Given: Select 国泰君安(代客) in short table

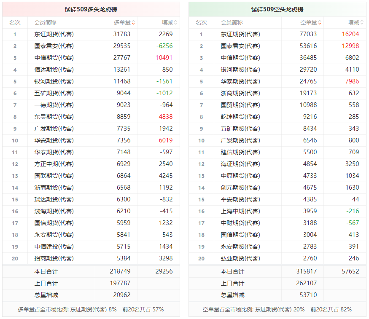Looking at the screenshot, I should click(x=240, y=46).
